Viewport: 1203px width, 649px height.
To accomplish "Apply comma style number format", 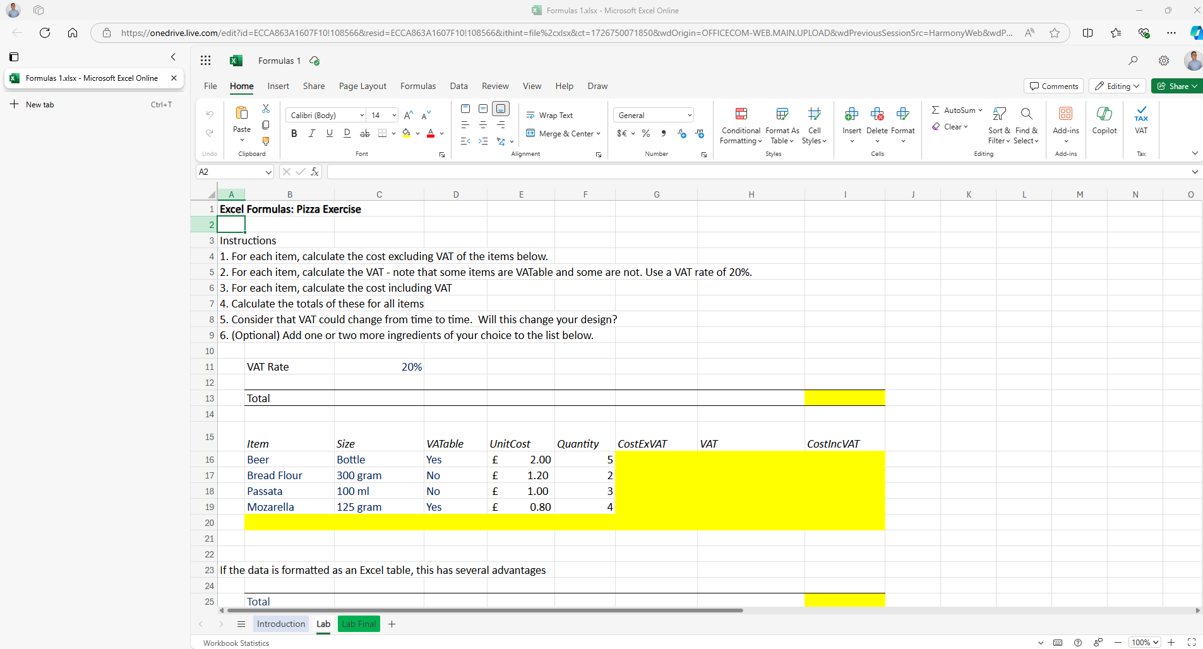I will (664, 133).
